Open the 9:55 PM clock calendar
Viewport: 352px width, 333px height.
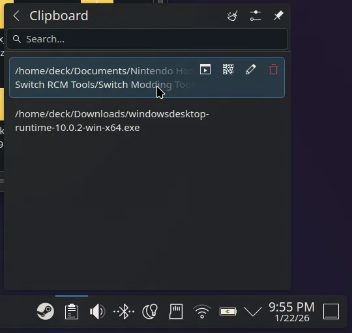(x=292, y=312)
